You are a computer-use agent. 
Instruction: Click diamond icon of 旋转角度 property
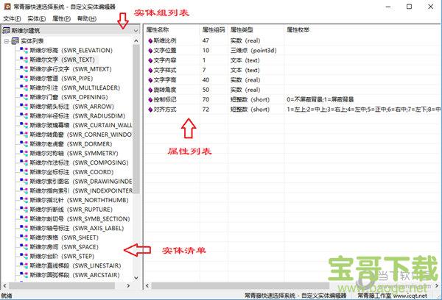pyautogui.click(x=150, y=90)
